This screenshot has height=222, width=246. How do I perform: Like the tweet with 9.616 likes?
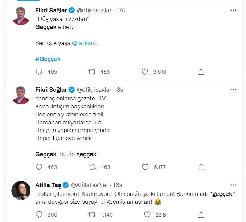tap(145, 72)
